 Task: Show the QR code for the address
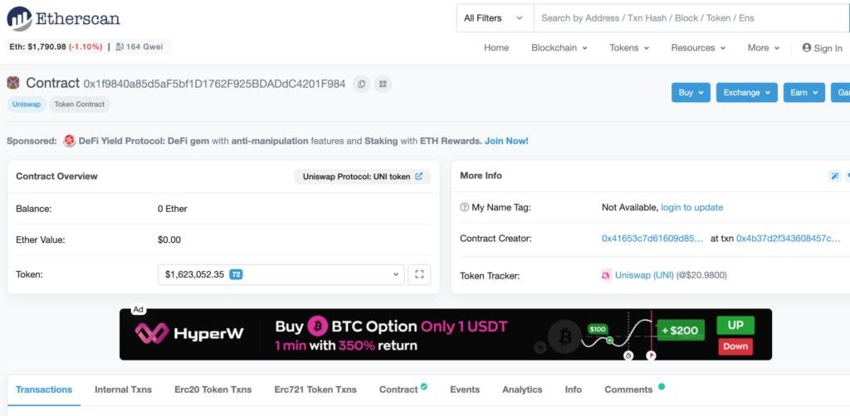[x=383, y=84]
